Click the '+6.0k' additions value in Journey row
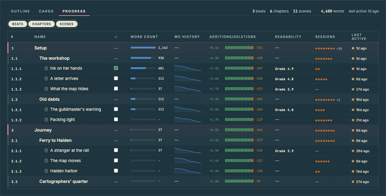 214,130
